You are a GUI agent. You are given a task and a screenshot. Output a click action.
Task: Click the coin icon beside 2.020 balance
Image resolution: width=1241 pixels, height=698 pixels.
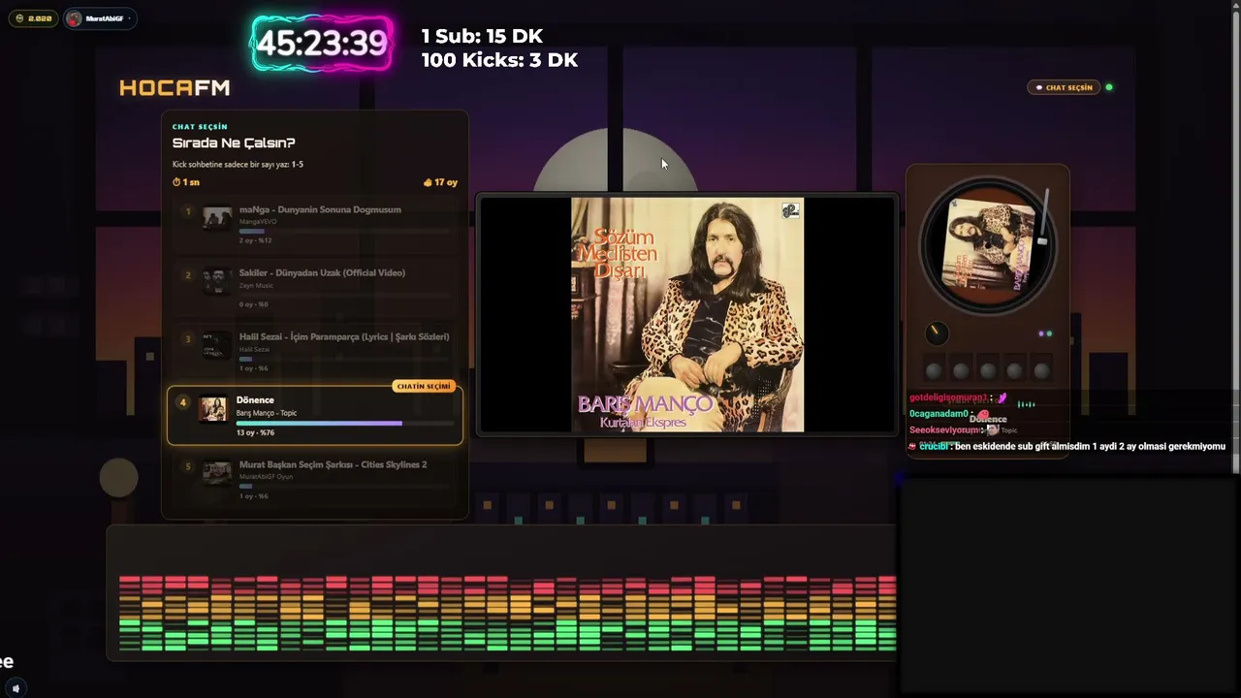(x=20, y=18)
